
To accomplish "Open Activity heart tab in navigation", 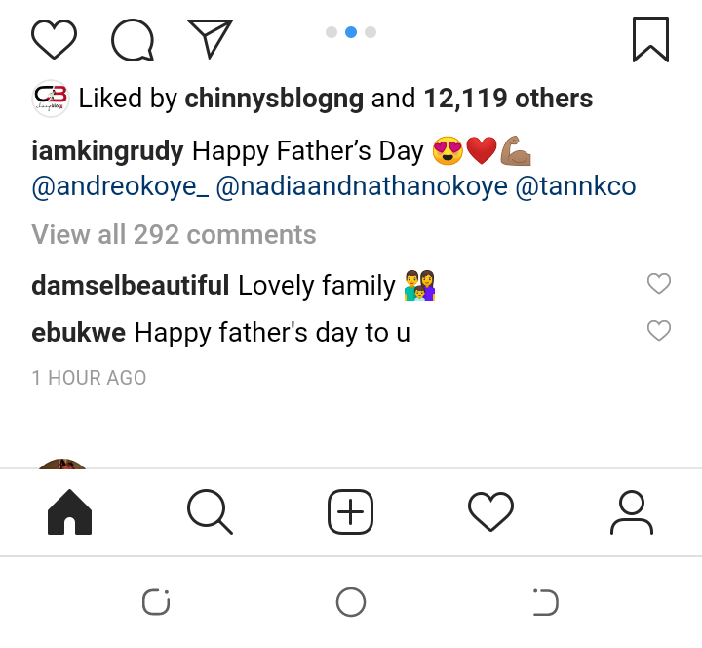I will [x=490, y=512].
